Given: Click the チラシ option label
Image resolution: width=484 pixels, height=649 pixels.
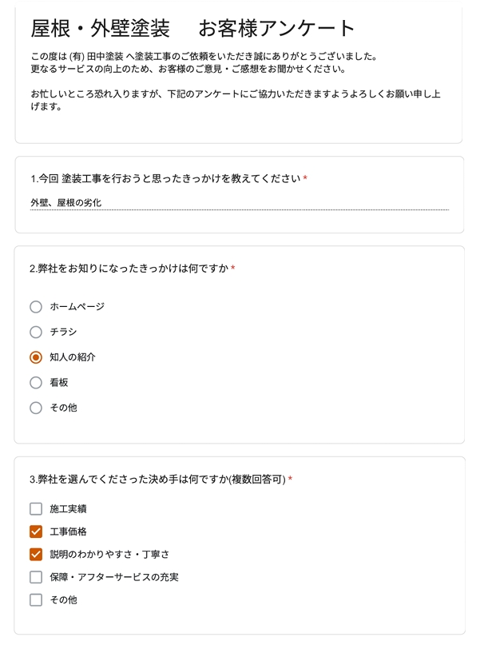Looking at the screenshot, I should [x=63, y=332].
